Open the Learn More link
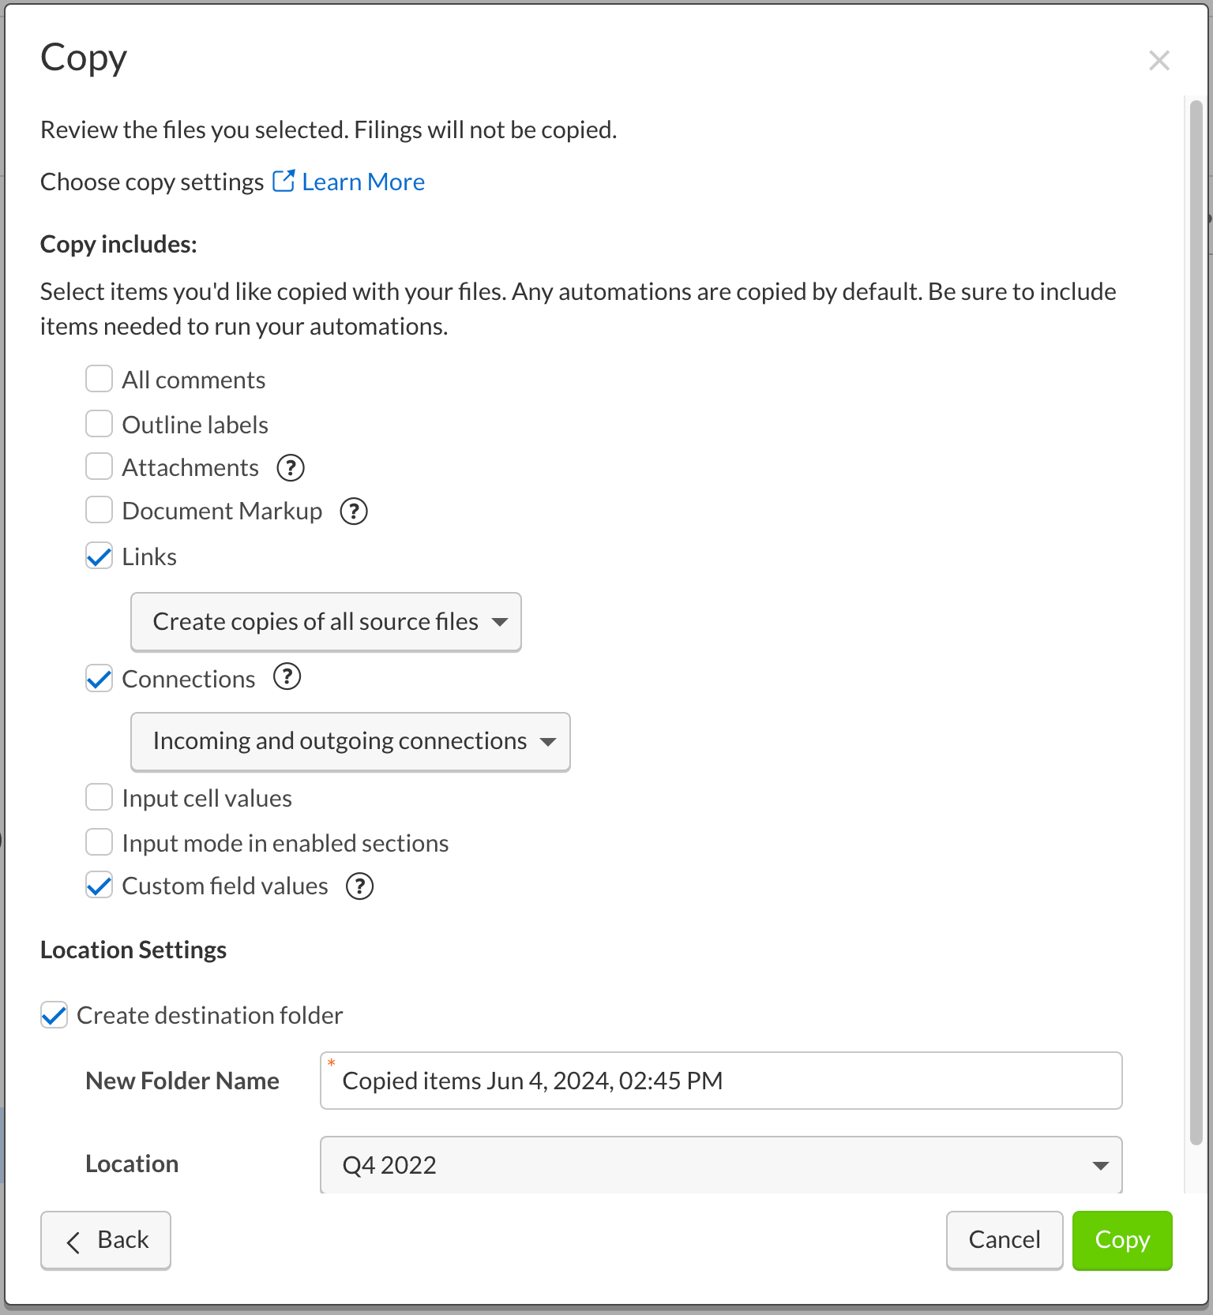 [x=363, y=182]
